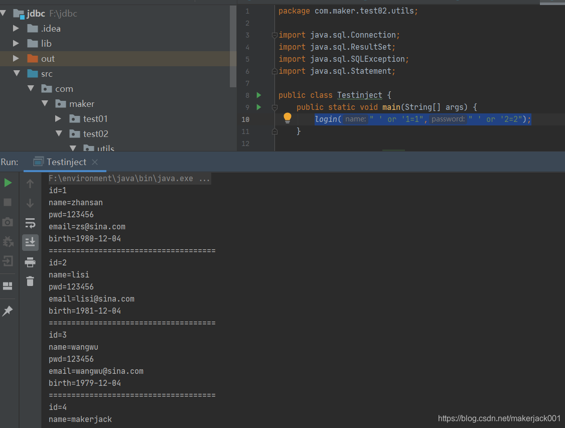Click console line email=lisi@sina.com
Viewport: 565px width, 428px height.
[91, 299]
